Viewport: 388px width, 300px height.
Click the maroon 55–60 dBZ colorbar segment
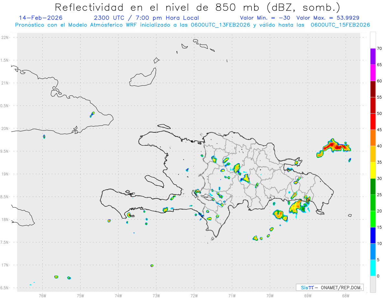(x=373, y=89)
